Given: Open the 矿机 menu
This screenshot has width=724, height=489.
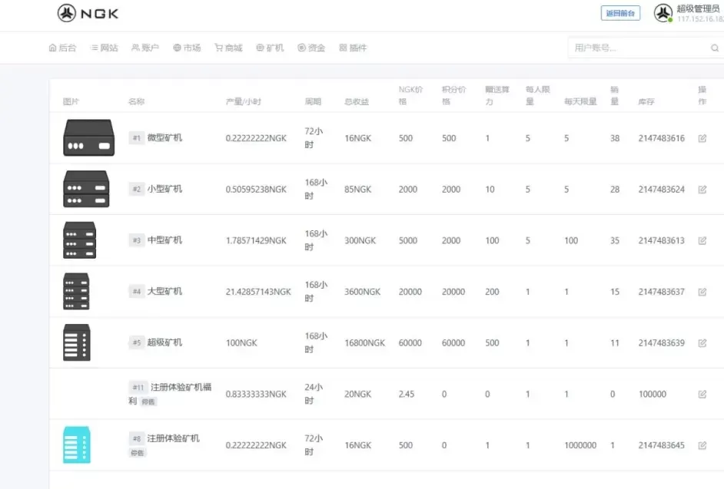Looking at the screenshot, I should pos(270,48).
